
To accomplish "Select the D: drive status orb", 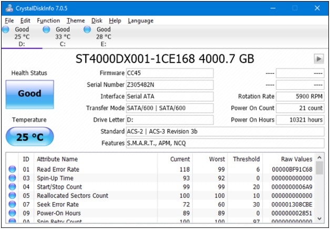I will click(x=6, y=29).
